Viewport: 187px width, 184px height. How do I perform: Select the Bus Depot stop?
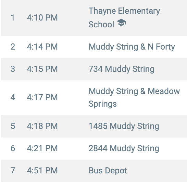[x=94, y=171]
